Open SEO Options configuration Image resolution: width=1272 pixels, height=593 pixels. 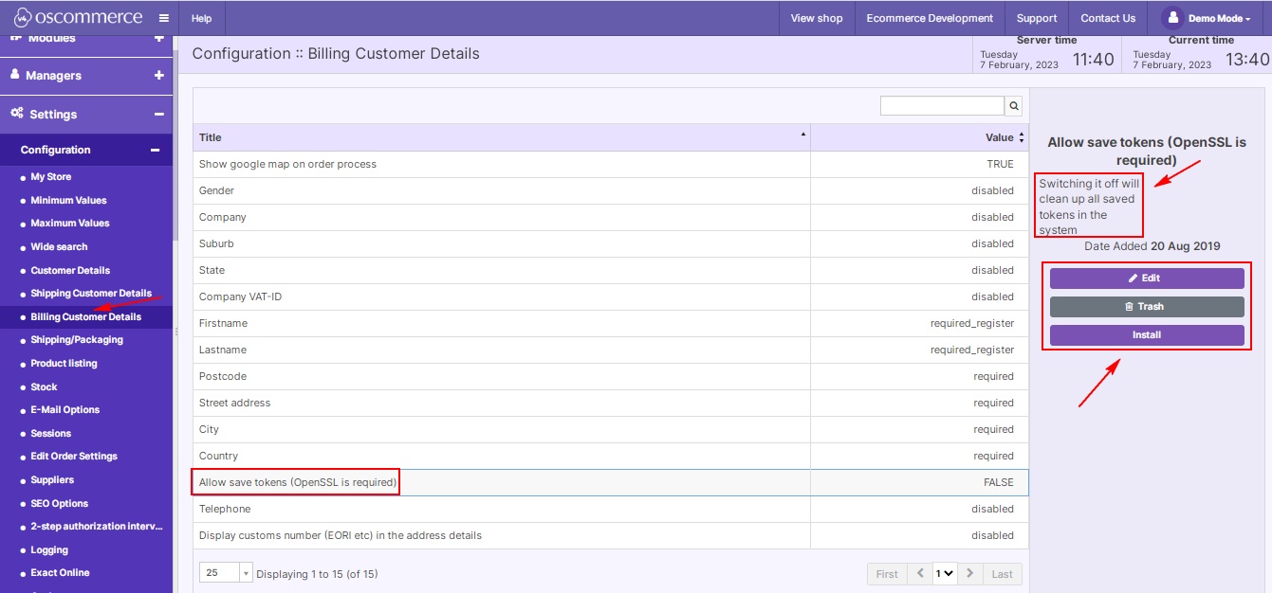[60, 504]
